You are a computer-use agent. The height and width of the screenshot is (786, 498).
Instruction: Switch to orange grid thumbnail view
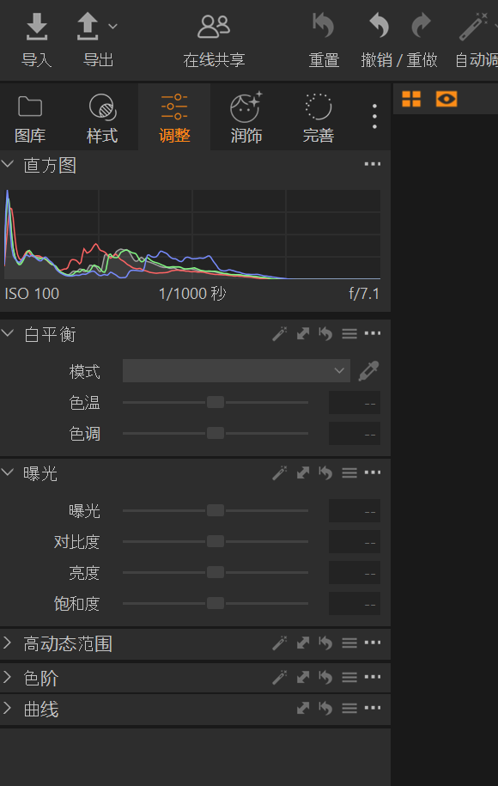(411, 99)
